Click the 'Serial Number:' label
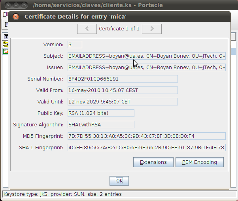Viewport: 238px width, 201px height. [45, 79]
